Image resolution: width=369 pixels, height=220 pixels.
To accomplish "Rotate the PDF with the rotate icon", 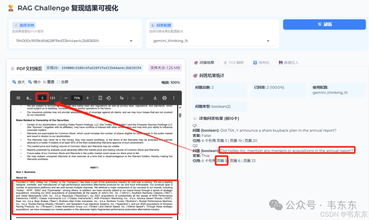I will (109, 98).
